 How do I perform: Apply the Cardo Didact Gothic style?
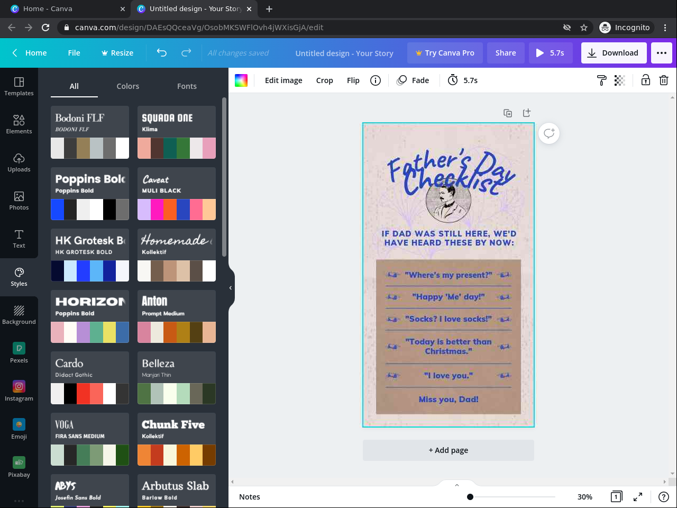[90, 378]
